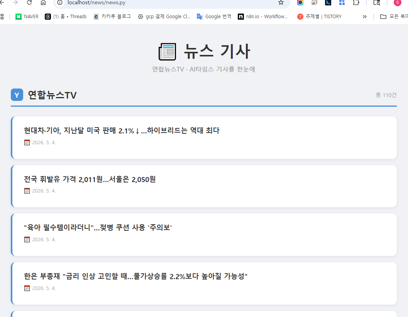Open the blue grid extension icon
The height and width of the screenshot is (317, 408).
[x=342, y=3]
